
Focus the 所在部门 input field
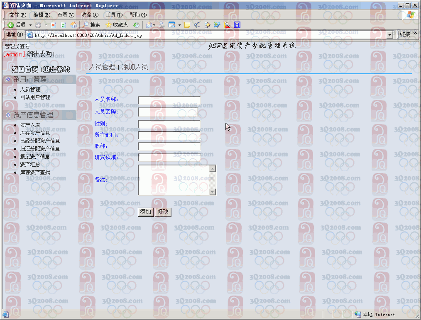click(x=169, y=136)
